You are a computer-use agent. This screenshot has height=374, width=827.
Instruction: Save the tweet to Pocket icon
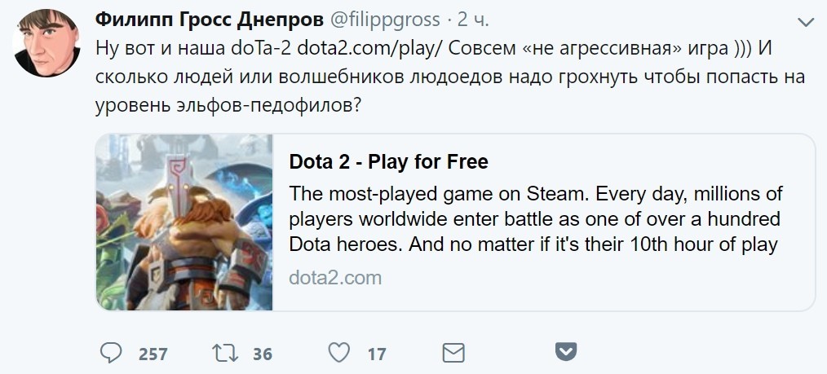pos(566,351)
